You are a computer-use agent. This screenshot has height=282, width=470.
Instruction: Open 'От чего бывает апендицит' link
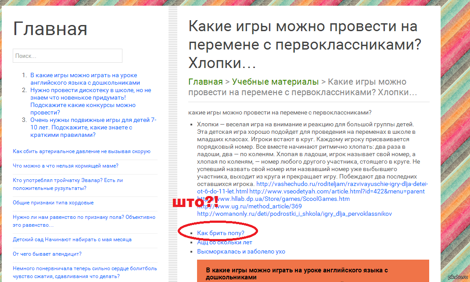47,254
